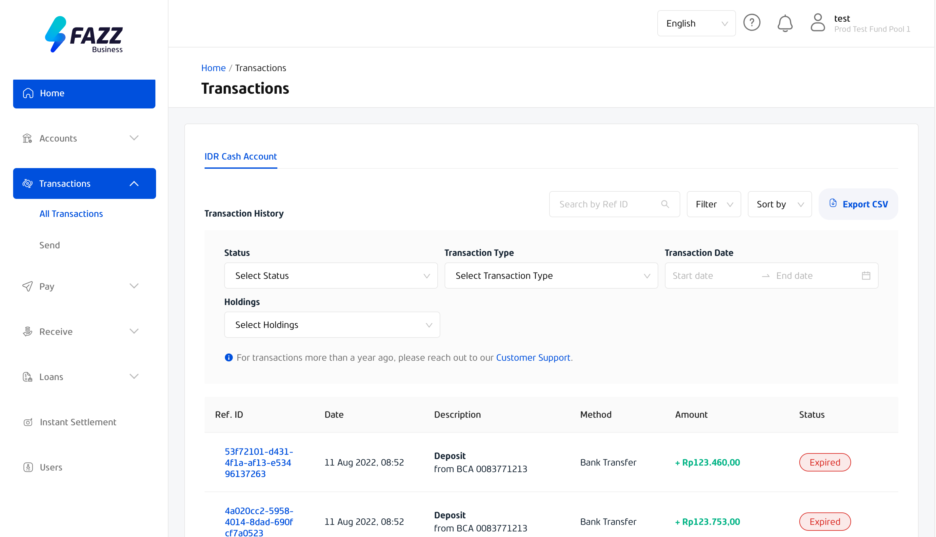
Task: Click the calendar icon in Transaction Date
Action: [866, 276]
